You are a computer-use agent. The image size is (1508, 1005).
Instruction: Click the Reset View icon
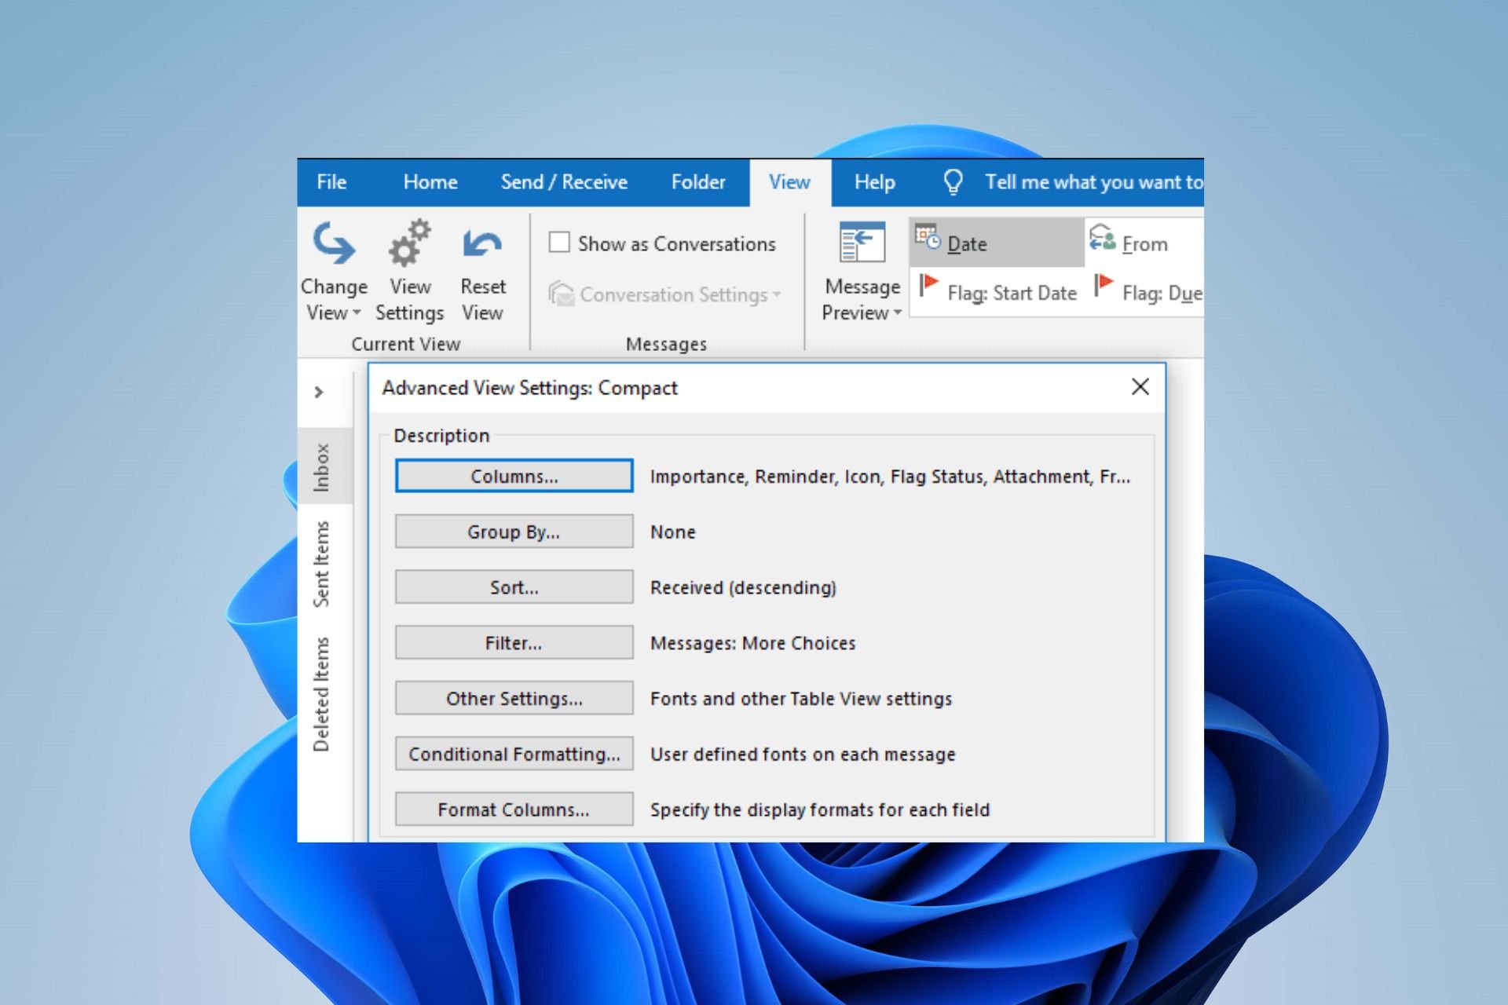[x=482, y=243]
